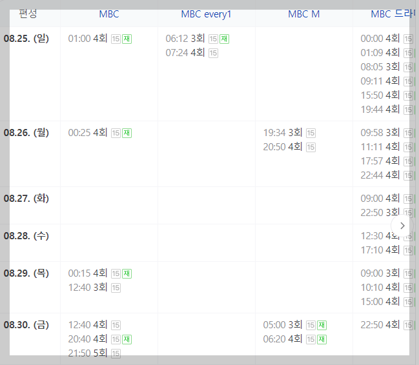This screenshot has height=365, width=419.
Task: Click MBC 20:40 4회 entry
Action: pyautogui.click(x=88, y=339)
